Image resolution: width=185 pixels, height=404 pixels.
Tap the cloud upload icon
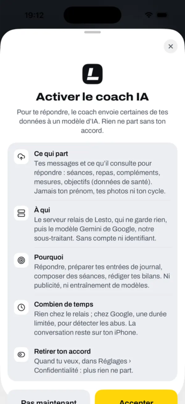[21, 157]
